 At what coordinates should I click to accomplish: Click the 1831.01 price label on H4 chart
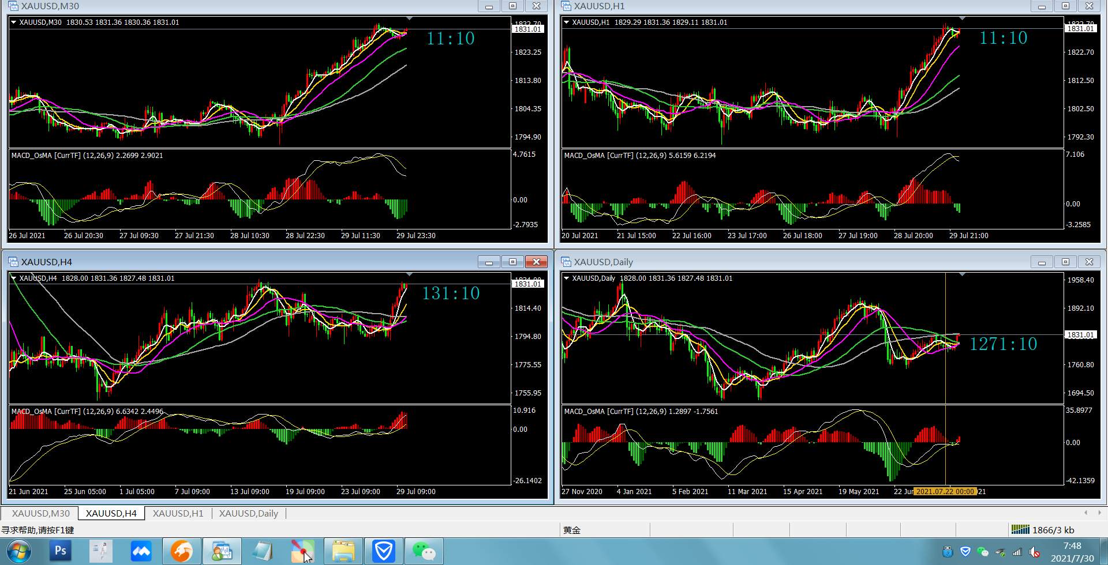click(x=527, y=284)
